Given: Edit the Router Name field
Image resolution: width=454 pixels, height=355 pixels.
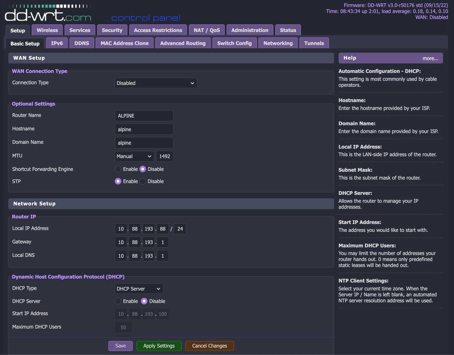Looking at the screenshot, I should click(x=144, y=116).
